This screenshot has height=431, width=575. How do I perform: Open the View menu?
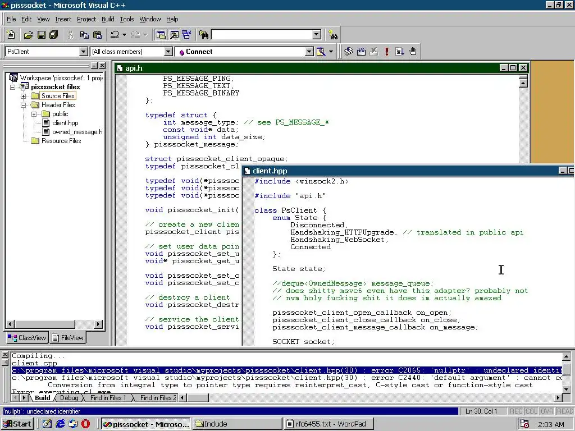pyautogui.click(x=43, y=19)
